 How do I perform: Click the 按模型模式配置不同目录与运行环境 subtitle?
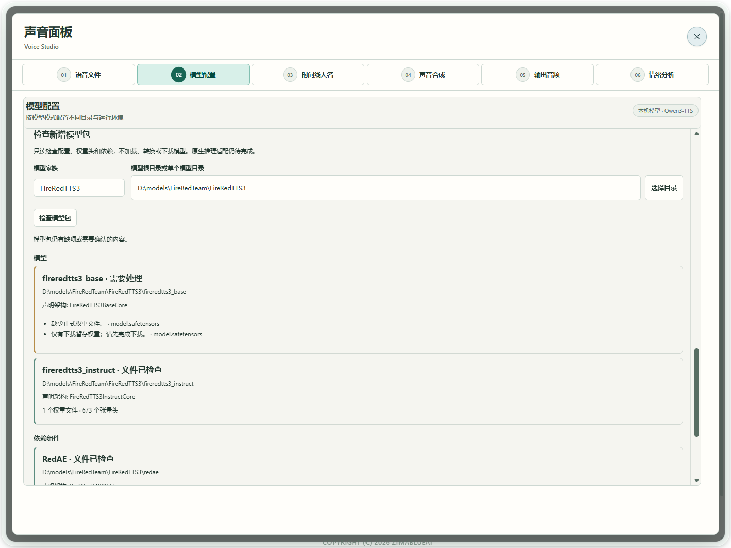(x=75, y=117)
